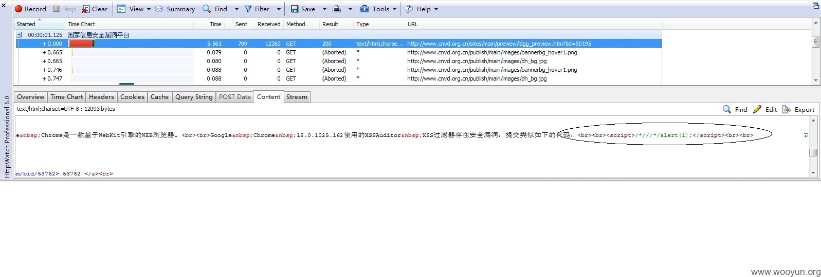Click the Edit pencil button
Image resolution: width=821 pixels, height=277 pixels.
tap(765, 109)
